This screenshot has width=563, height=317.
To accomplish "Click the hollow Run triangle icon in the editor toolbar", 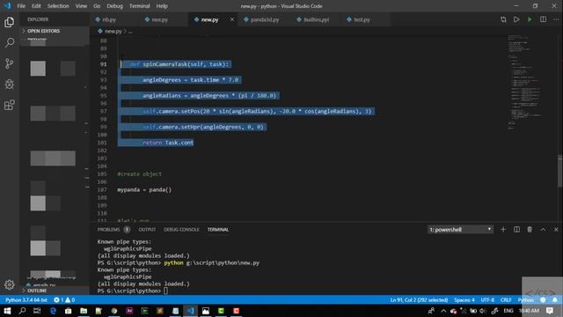I will pyautogui.click(x=516, y=19).
